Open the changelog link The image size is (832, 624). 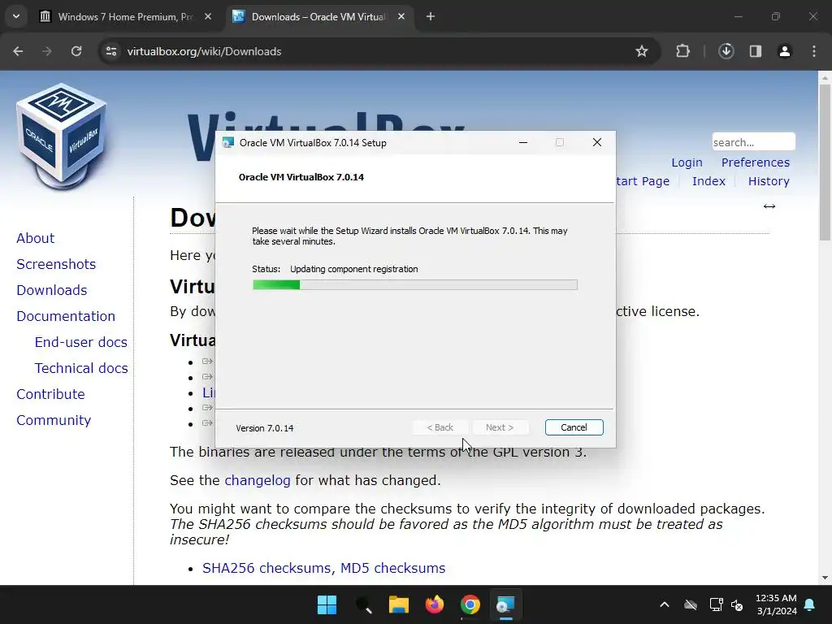pos(258,480)
